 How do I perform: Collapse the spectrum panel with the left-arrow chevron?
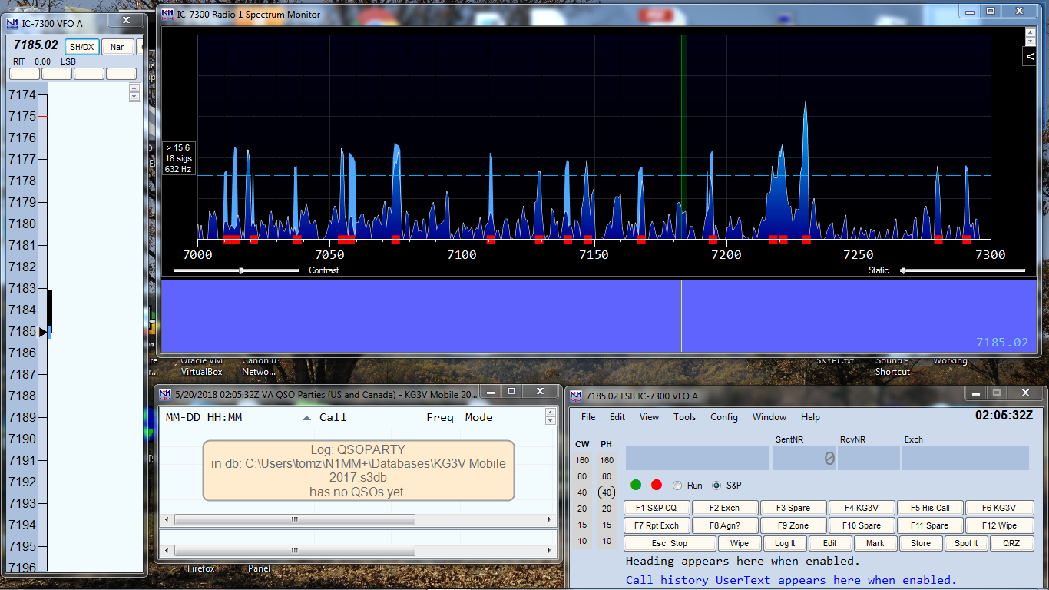1029,55
